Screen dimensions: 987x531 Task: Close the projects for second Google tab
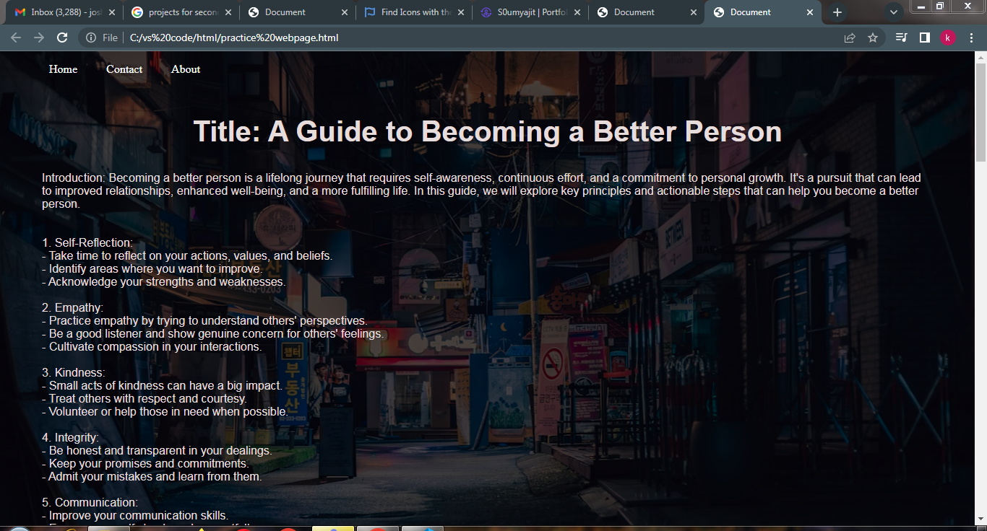[x=228, y=12]
